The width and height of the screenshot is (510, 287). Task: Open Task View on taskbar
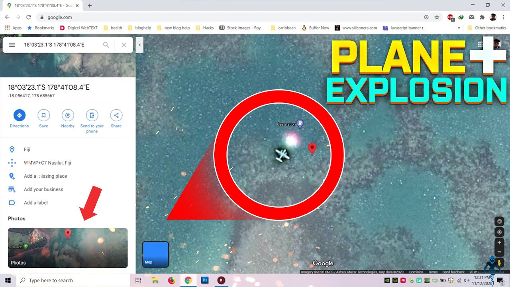[x=138, y=280]
